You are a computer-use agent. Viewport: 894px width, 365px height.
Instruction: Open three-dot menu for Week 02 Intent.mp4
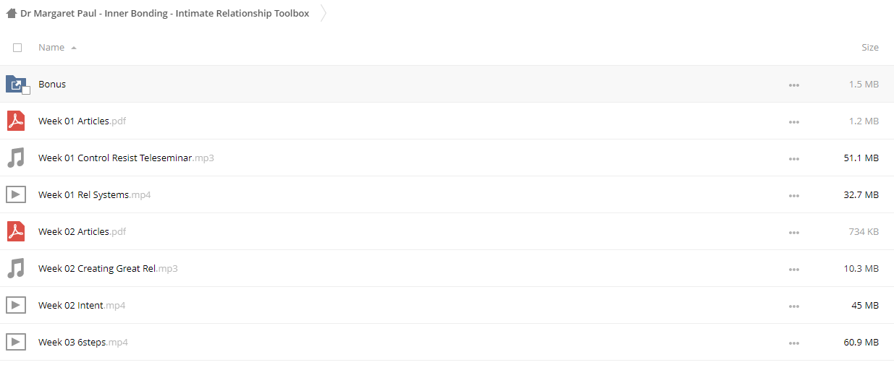pyautogui.click(x=794, y=306)
